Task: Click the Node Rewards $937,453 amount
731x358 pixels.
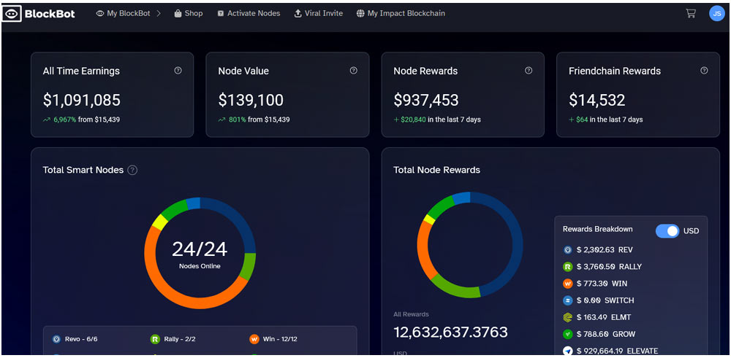Action: point(426,100)
